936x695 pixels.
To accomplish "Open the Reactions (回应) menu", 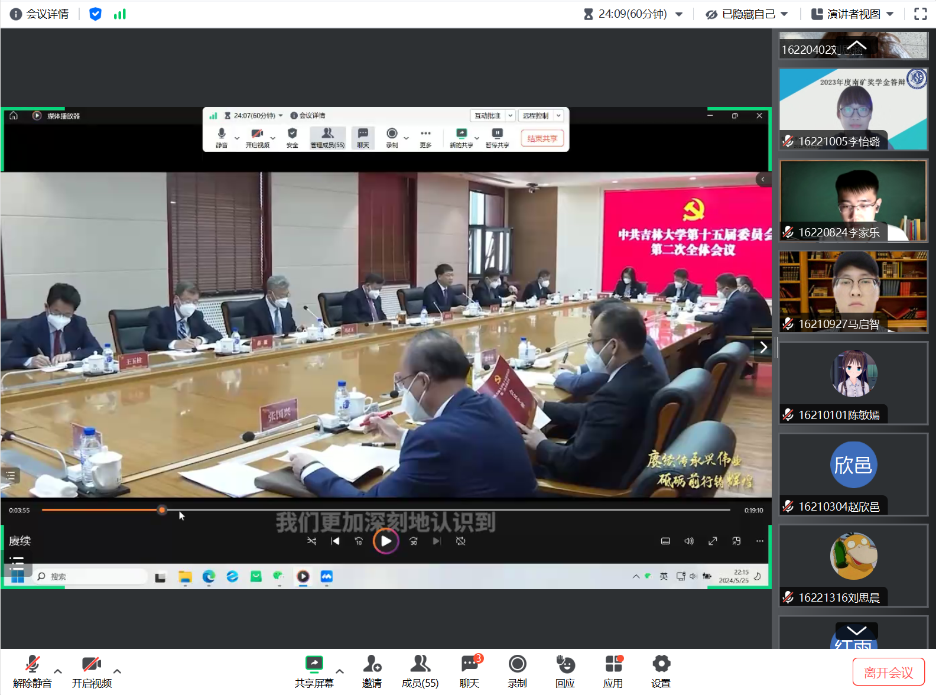I will (565, 671).
